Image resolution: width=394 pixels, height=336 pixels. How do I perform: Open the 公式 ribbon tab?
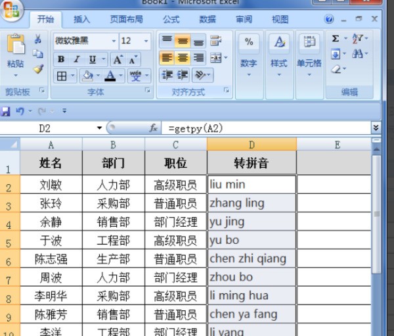click(x=171, y=20)
